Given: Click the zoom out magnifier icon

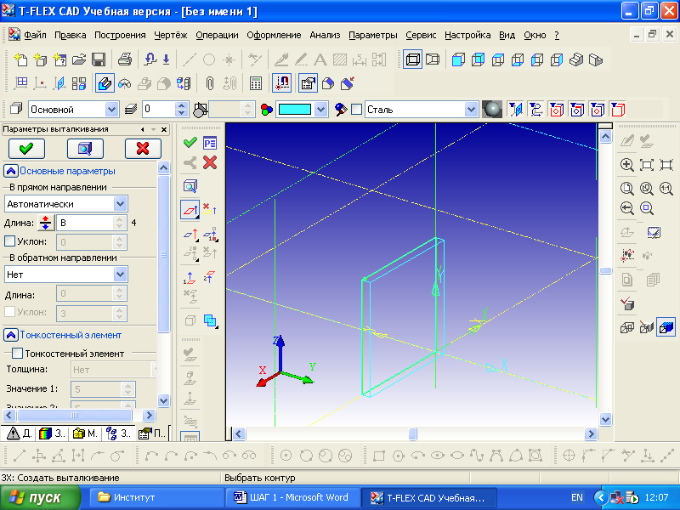Looking at the screenshot, I should [626, 208].
